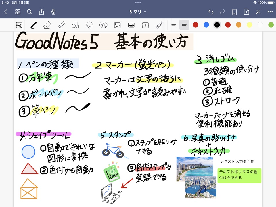Toggle read-only mode pencil-cross icon
The height and width of the screenshot is (207, 276).
click(x=258, y=12)
